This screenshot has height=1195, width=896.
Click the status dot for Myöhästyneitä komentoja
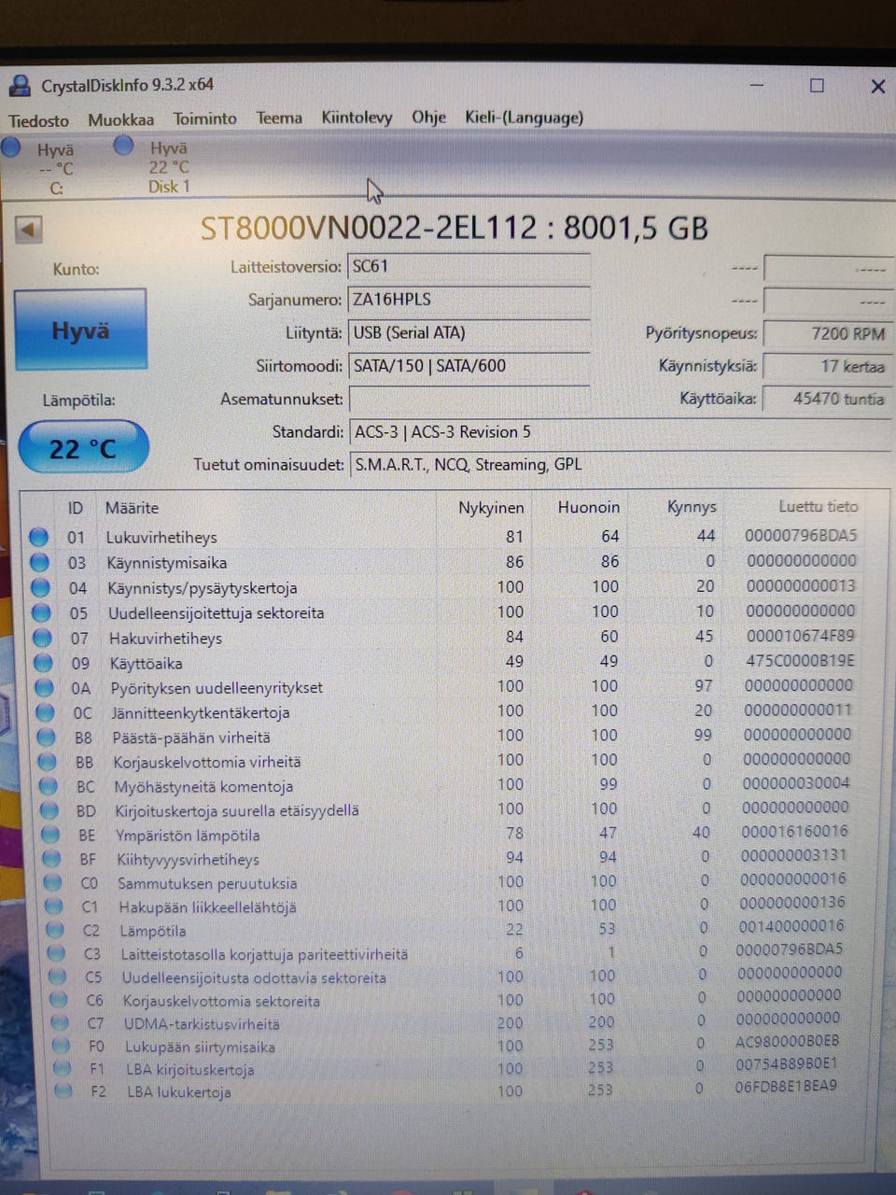click(x=48, y=786)
